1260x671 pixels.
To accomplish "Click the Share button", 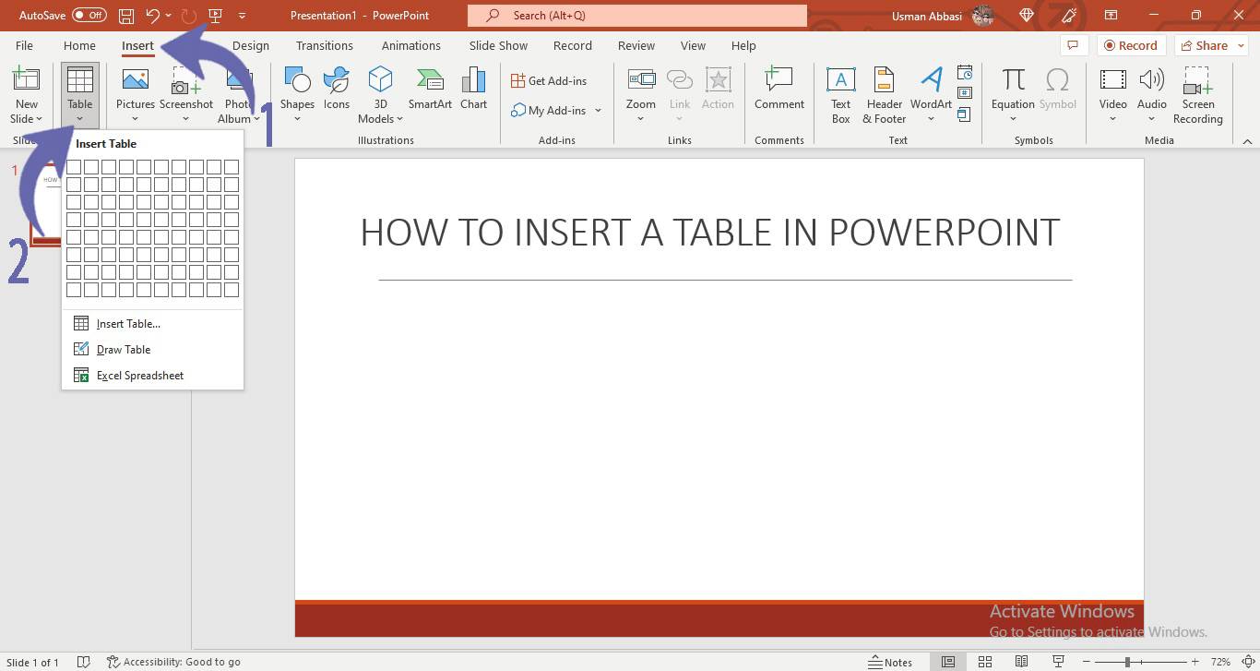I will (1211, 45).
